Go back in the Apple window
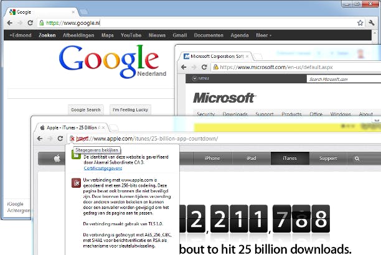Screen dimensions: 381x255 click(x=40, y=139)
